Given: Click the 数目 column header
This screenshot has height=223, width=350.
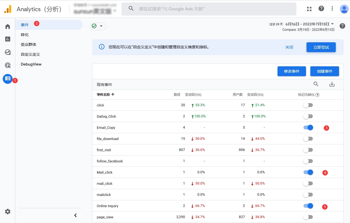Looking at the screenshot, I should coord(177,95).
